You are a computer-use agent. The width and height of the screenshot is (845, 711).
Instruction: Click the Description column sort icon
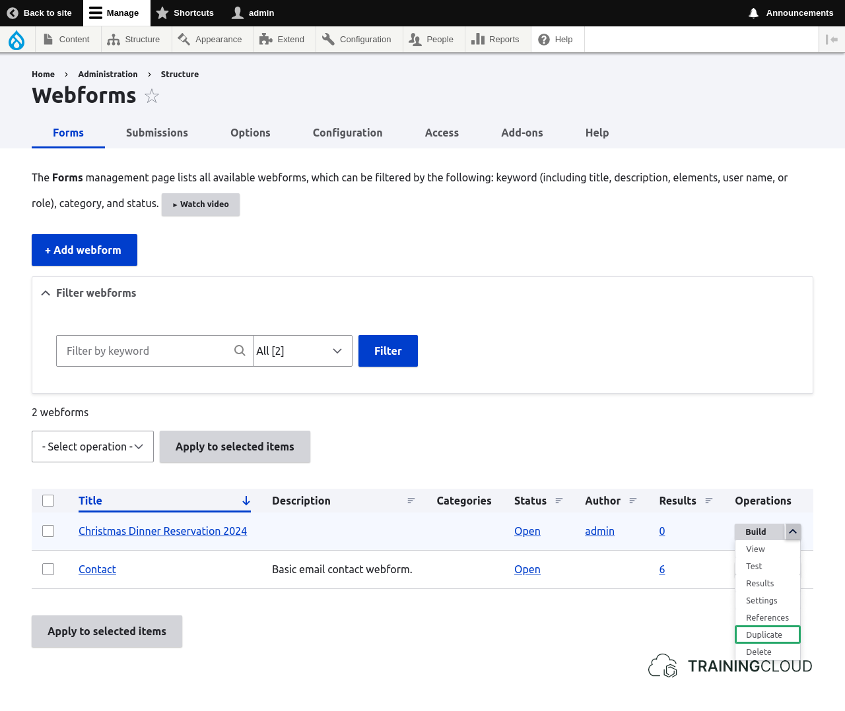coord(411,501)
